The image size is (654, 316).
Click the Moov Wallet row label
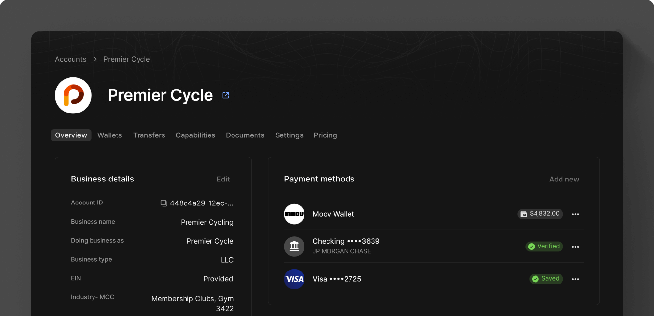333,214
